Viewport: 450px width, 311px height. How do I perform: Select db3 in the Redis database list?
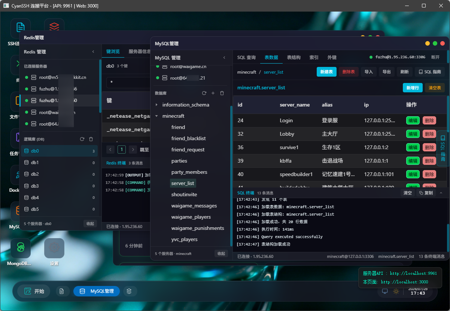point(59,186)
